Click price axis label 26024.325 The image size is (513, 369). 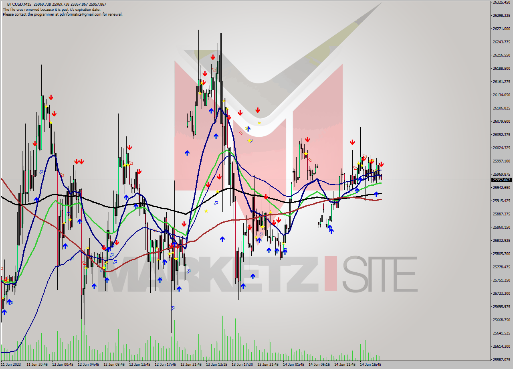coord(501,148)
